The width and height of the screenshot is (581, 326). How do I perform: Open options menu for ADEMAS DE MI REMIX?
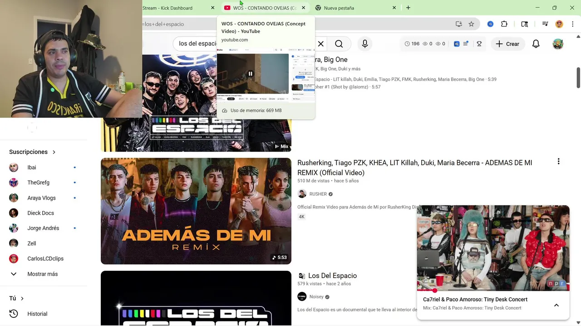(x=558, y=161)
